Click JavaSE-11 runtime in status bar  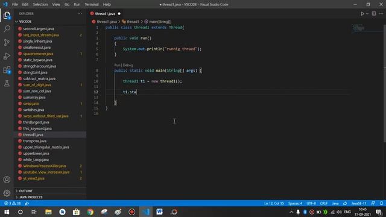pos(359,204)
